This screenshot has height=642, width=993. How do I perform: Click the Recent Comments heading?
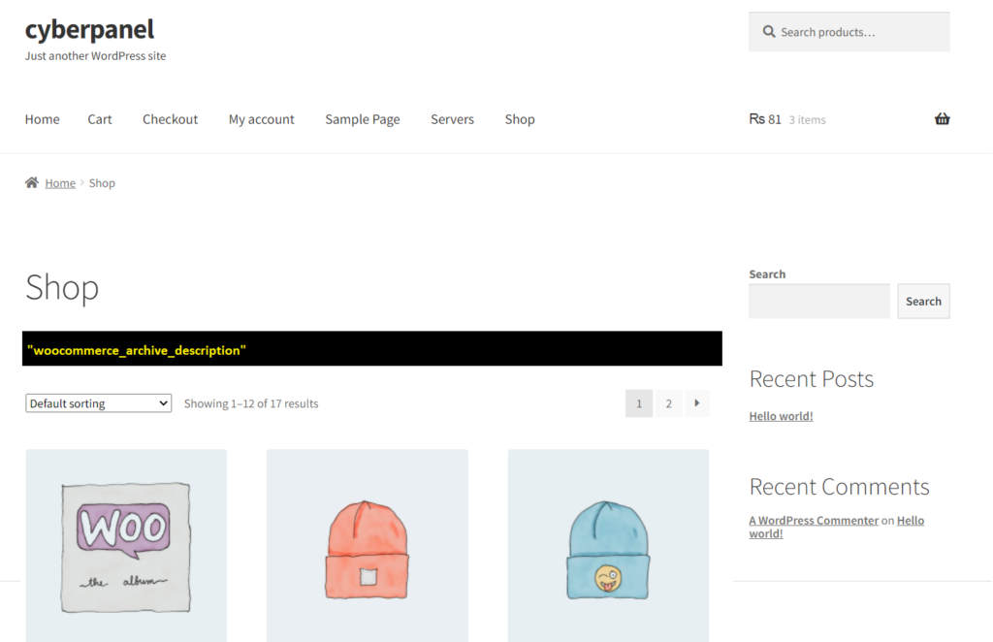(839, 486)
